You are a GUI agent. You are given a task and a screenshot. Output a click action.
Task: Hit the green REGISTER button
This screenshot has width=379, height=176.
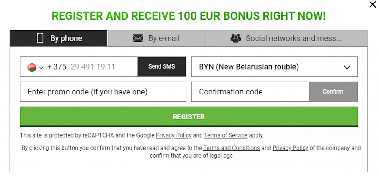point(189,117)
